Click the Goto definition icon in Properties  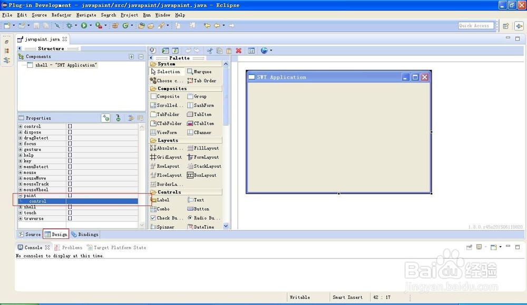[x=118, y=118]
